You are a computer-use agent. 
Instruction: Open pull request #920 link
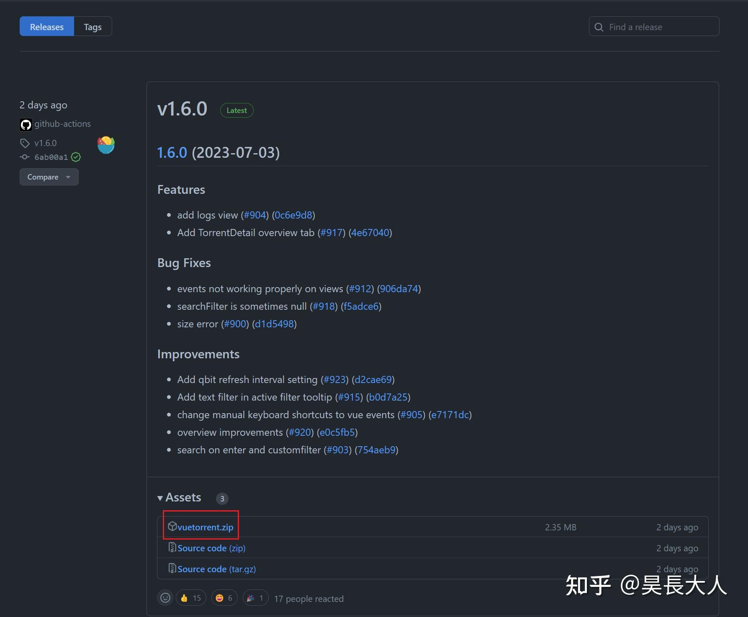click(x=300, y=432)
